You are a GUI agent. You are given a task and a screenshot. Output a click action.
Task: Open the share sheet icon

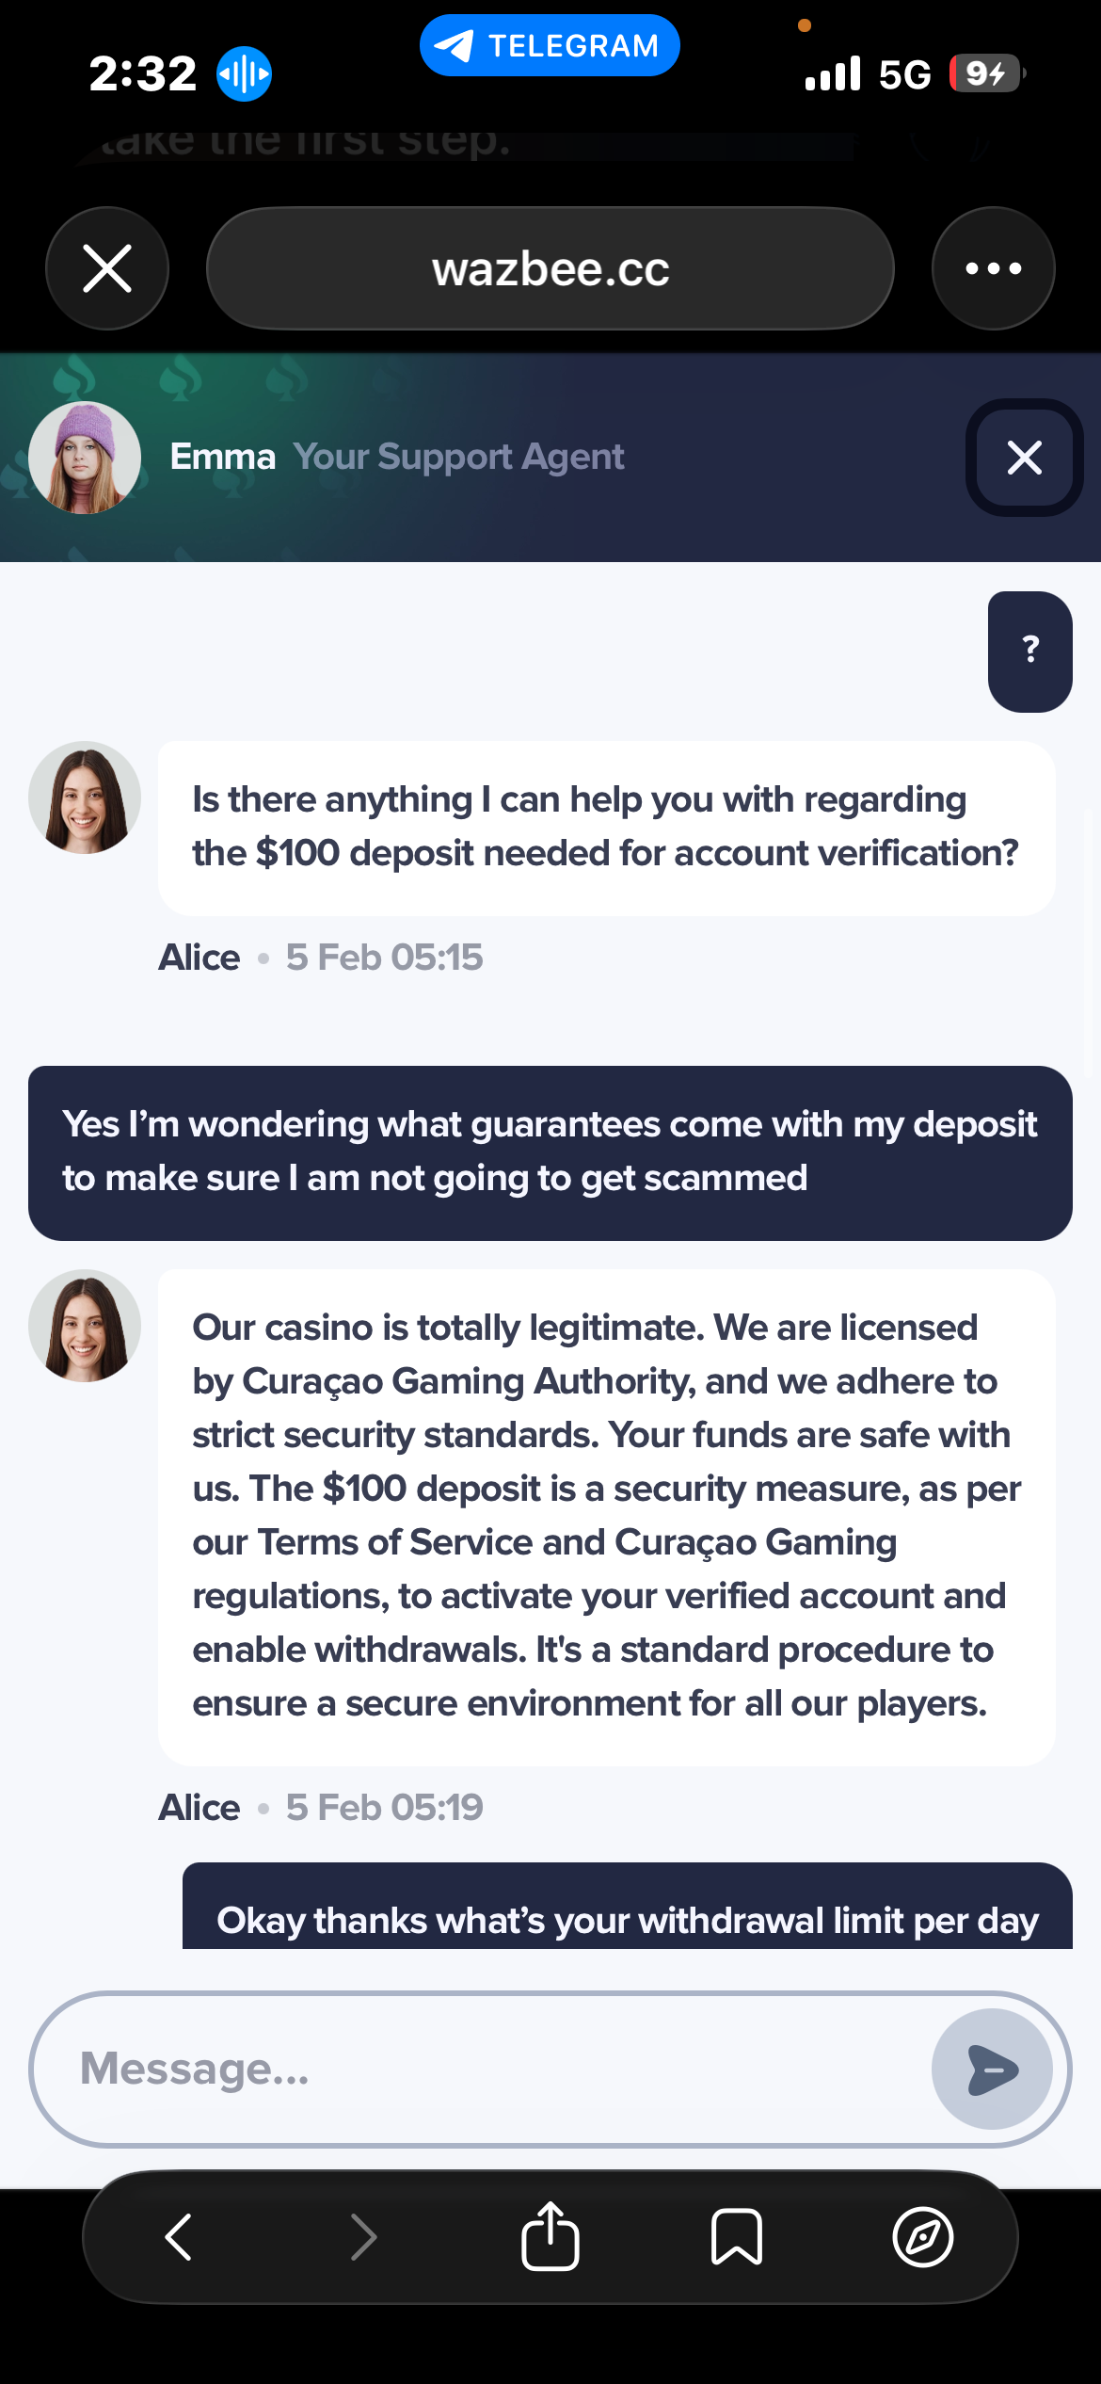click(x=550, y=2236)
